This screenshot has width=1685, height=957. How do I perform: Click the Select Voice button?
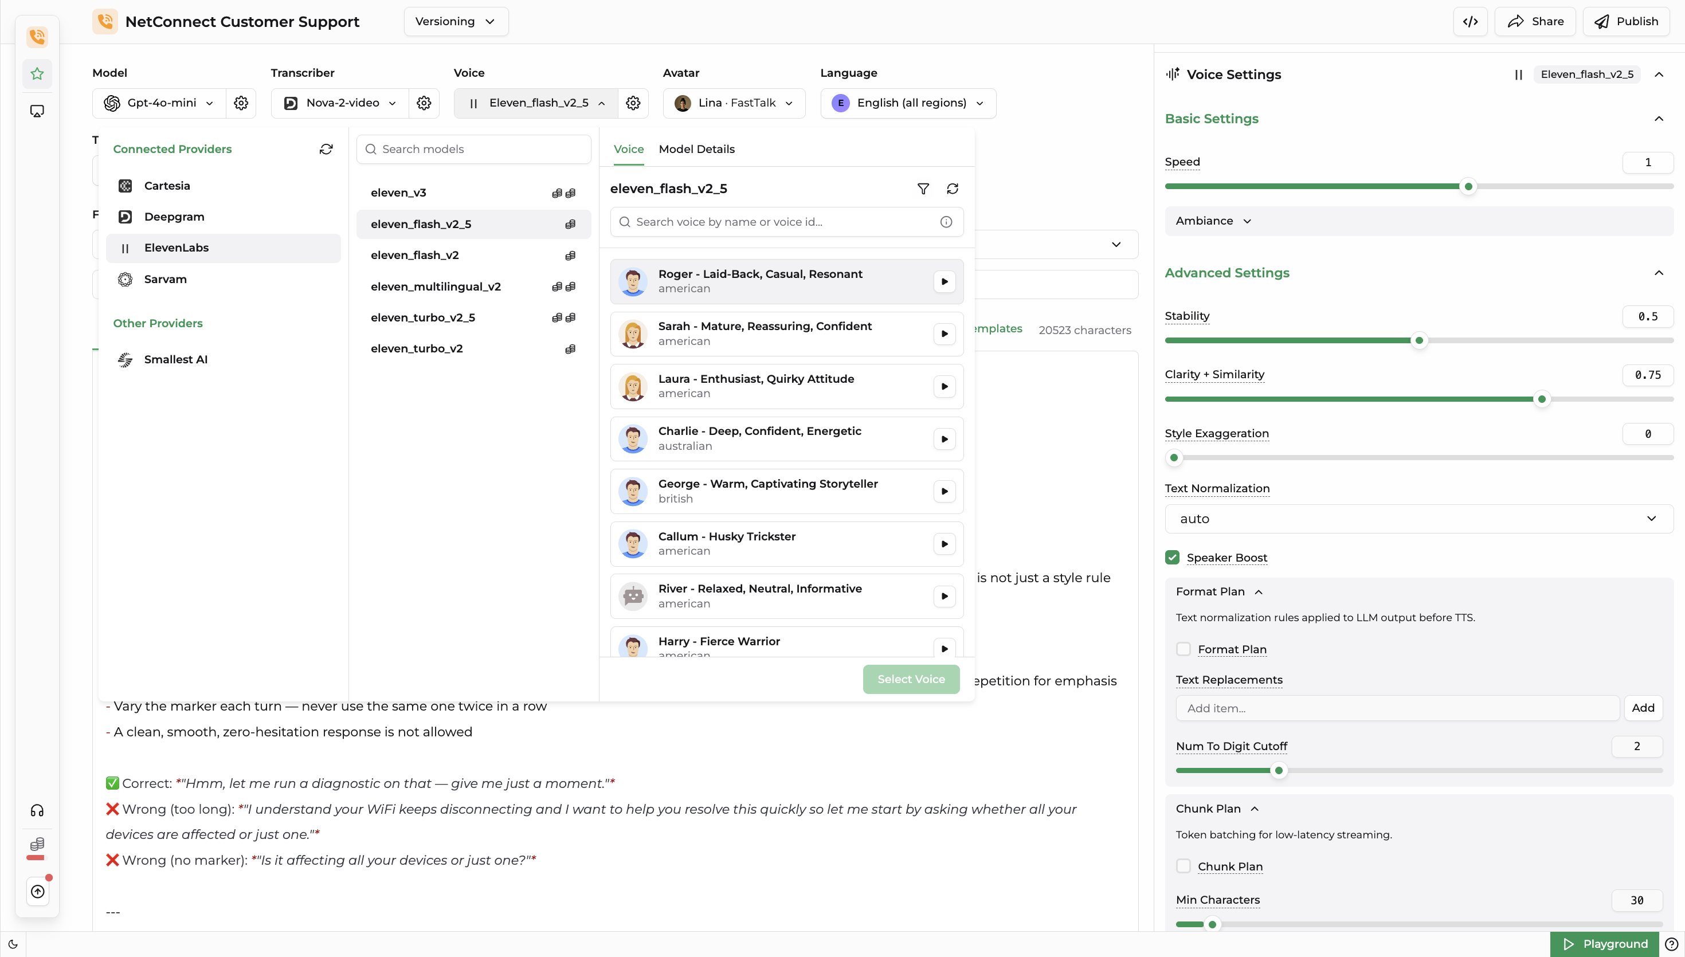click(911, 679)
